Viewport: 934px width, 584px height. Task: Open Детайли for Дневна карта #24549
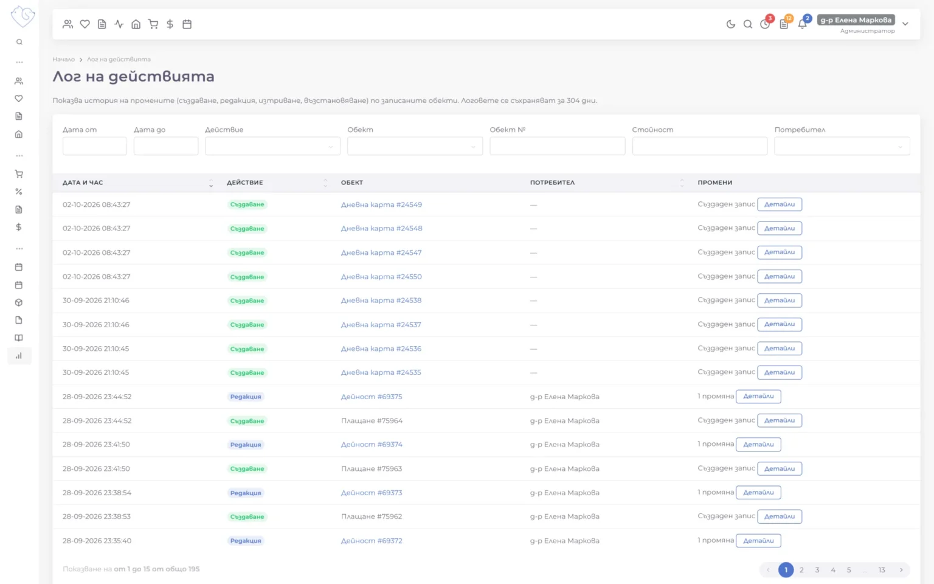click(x=780, y=204)
